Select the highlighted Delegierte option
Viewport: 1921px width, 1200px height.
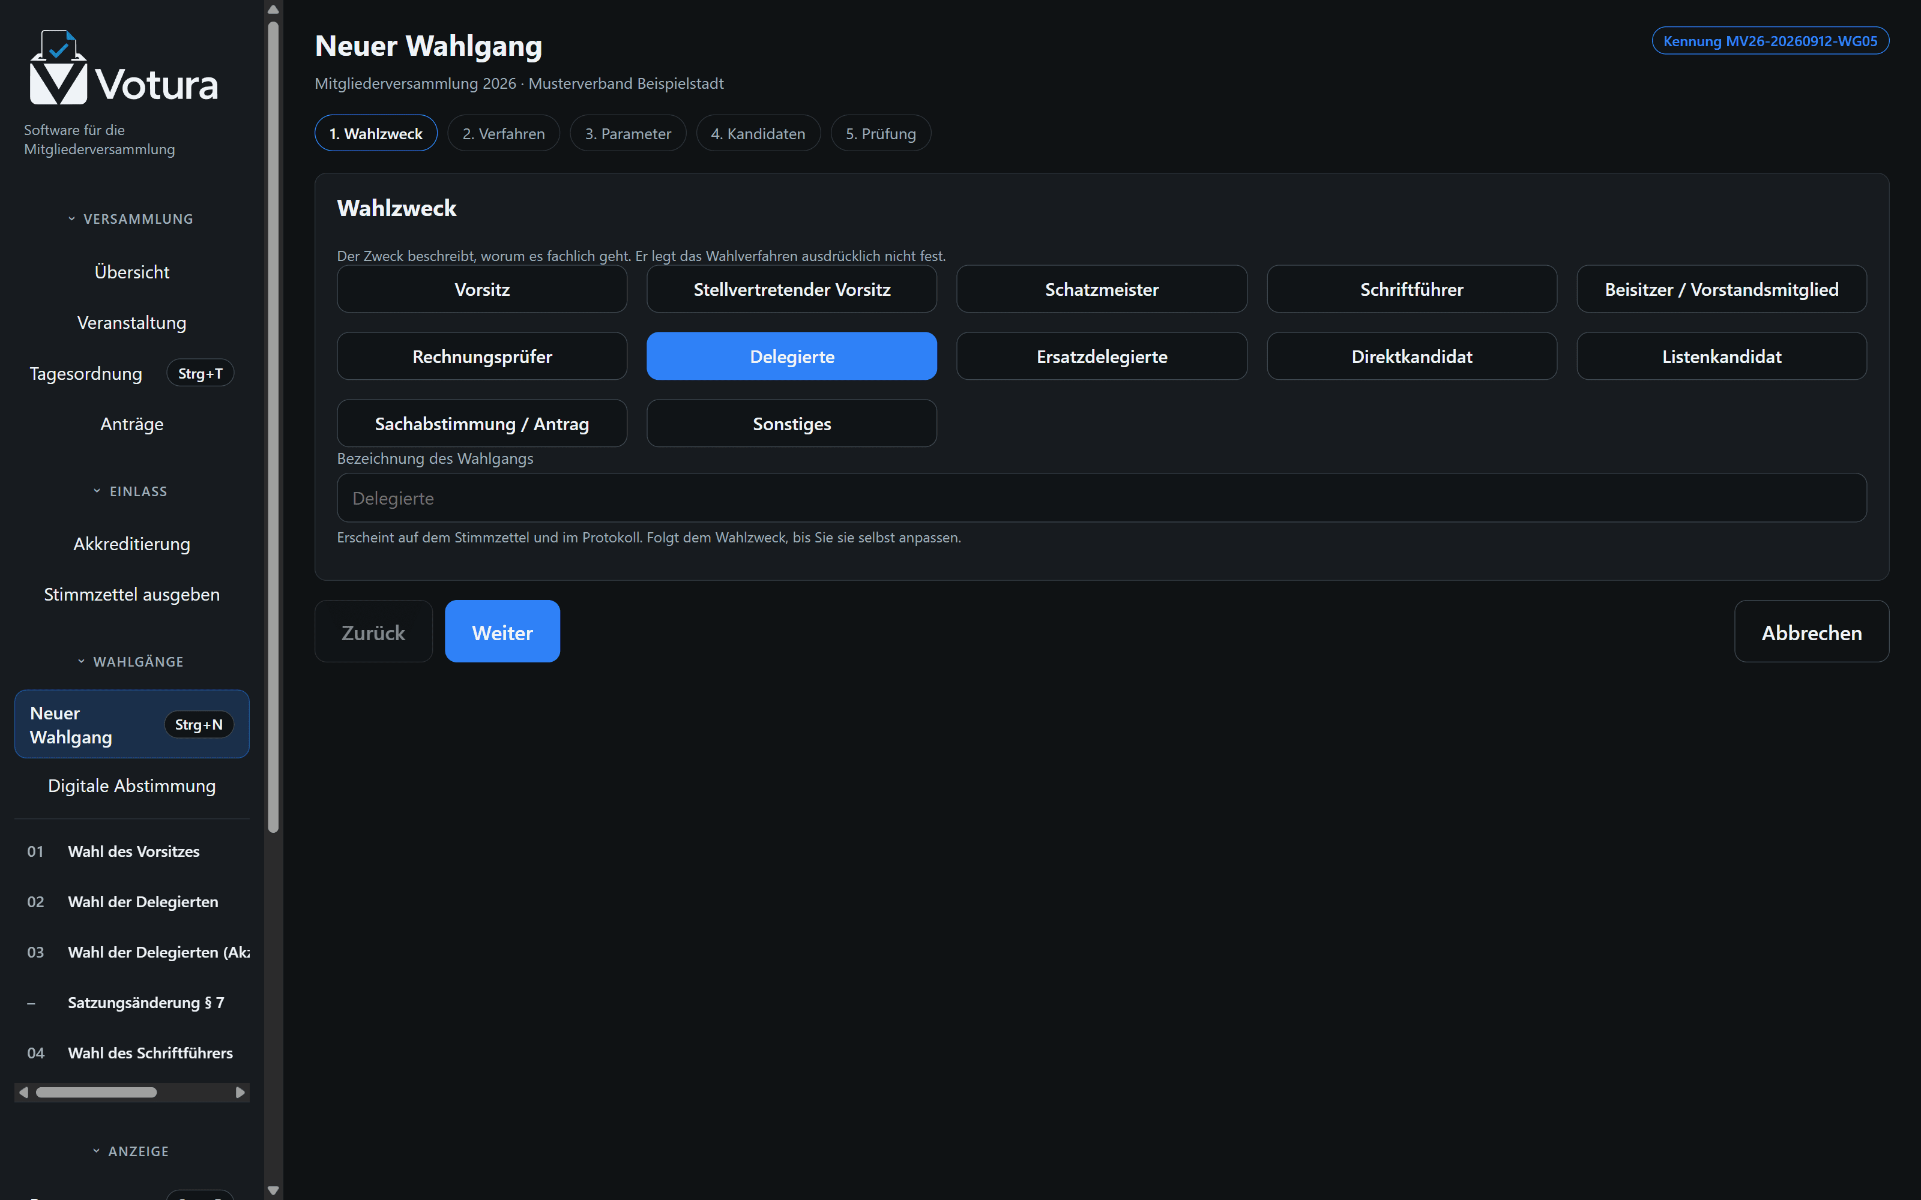[x=791, y=356]
